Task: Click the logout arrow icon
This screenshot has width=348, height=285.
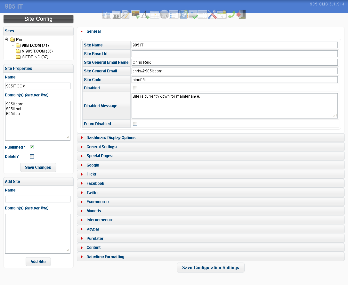Action: [241, 14]
